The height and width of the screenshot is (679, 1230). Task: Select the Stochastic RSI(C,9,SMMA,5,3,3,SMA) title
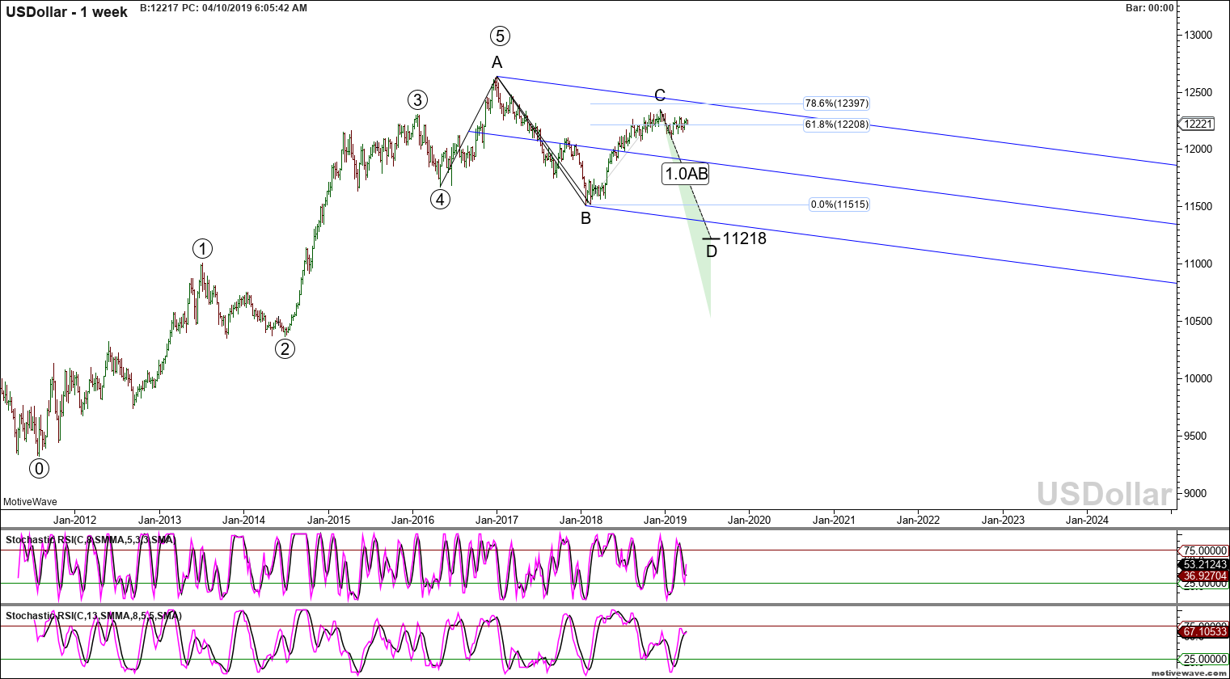pyautogui.click(x=91, y=539)
